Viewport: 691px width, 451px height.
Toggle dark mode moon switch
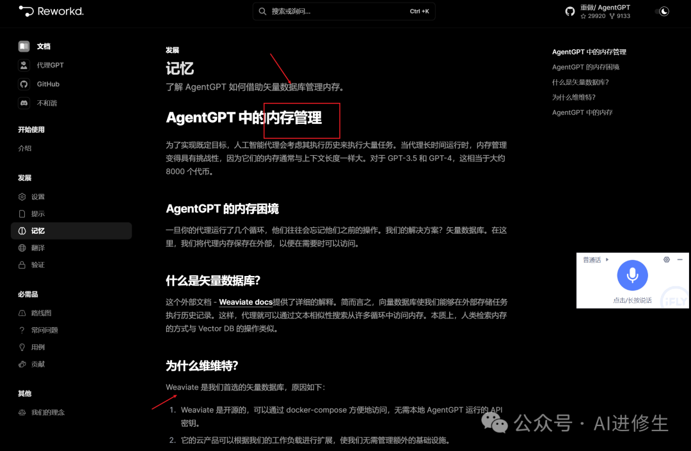(662, 11)
